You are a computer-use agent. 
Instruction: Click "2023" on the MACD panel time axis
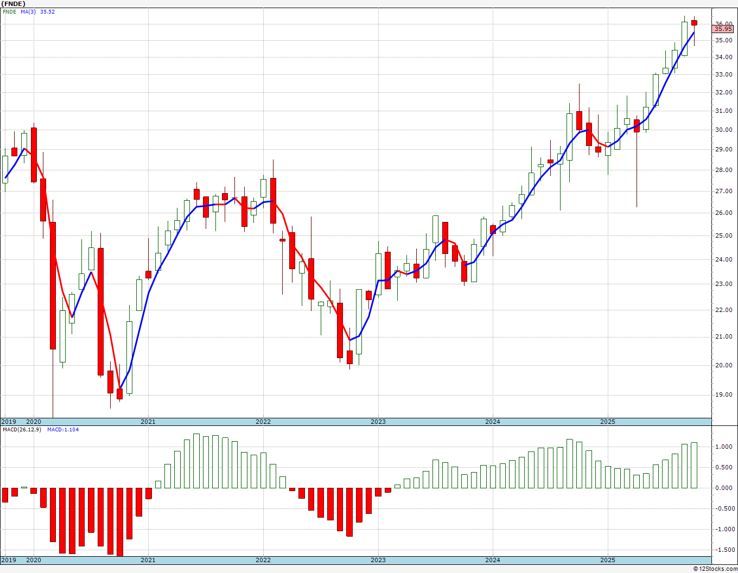[x=378, y=560]
